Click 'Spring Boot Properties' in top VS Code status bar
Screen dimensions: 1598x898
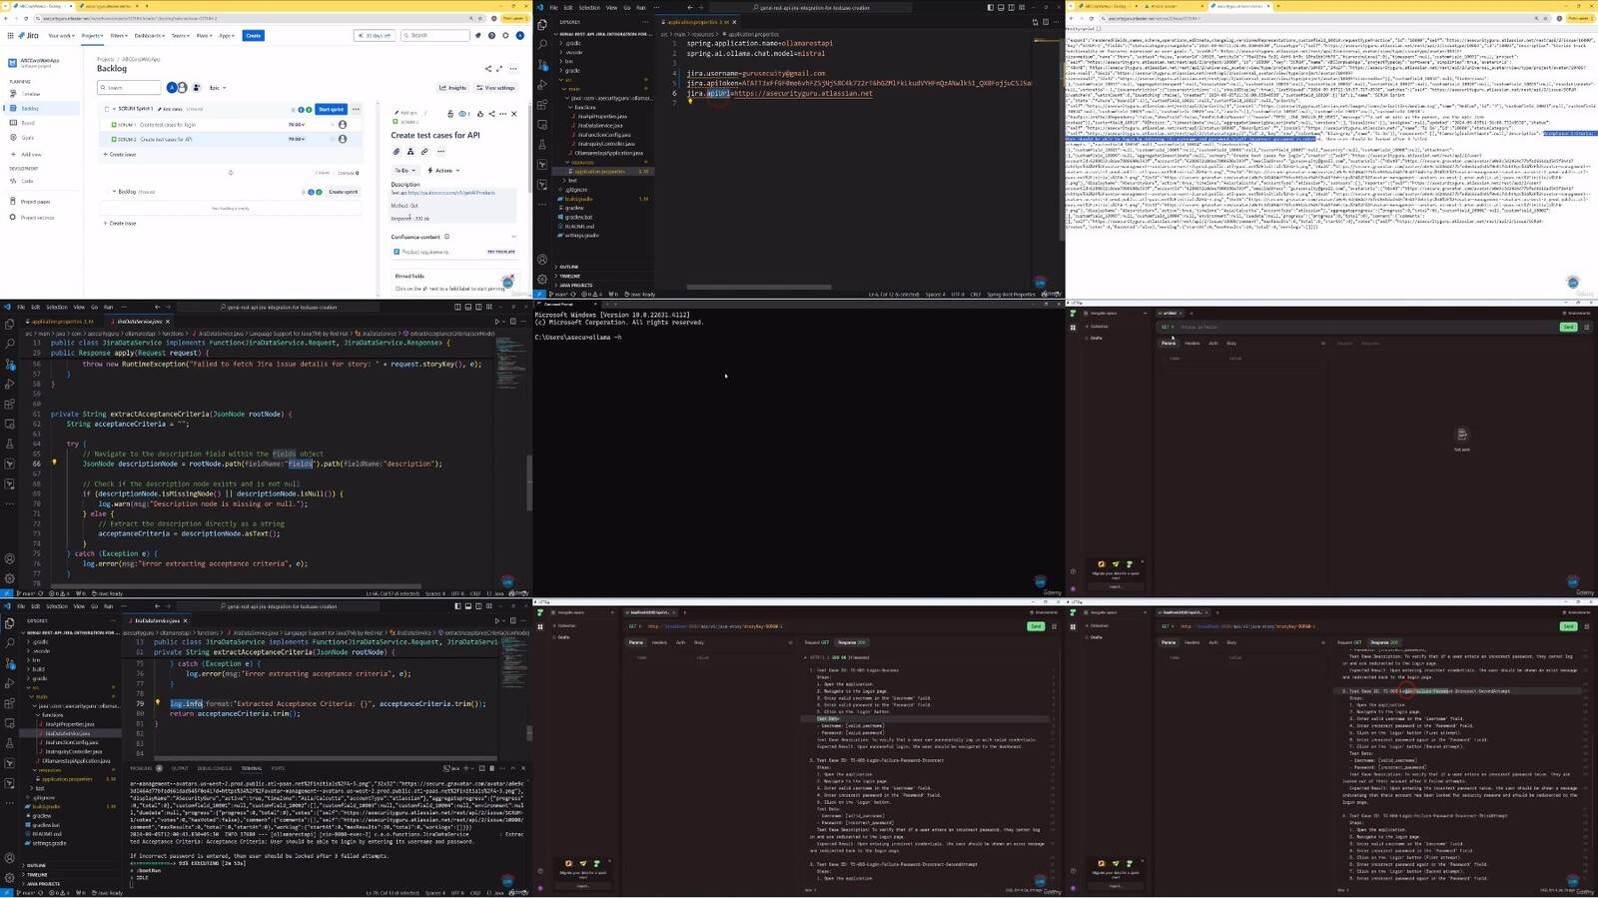tap(1011, 294)
